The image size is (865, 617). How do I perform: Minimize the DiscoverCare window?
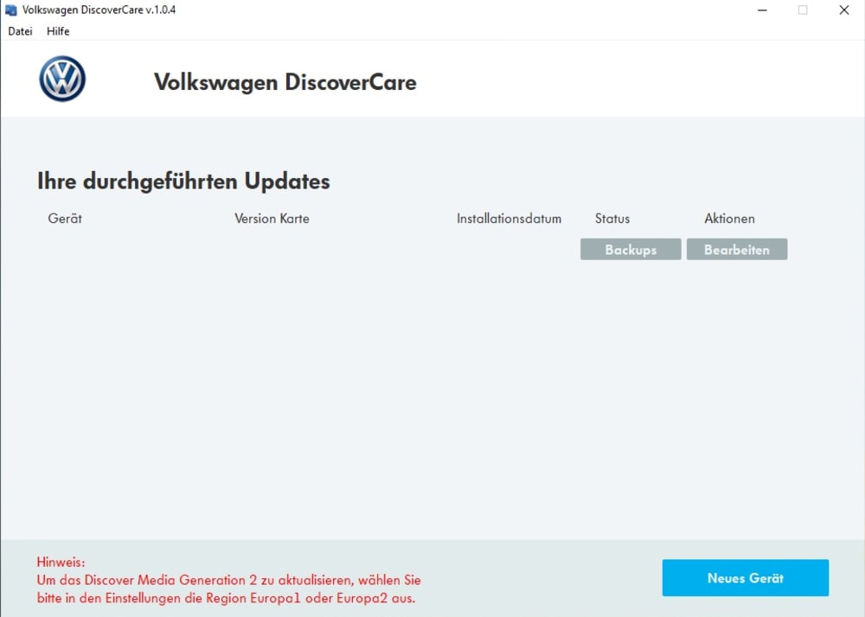[x=762, y=10]
